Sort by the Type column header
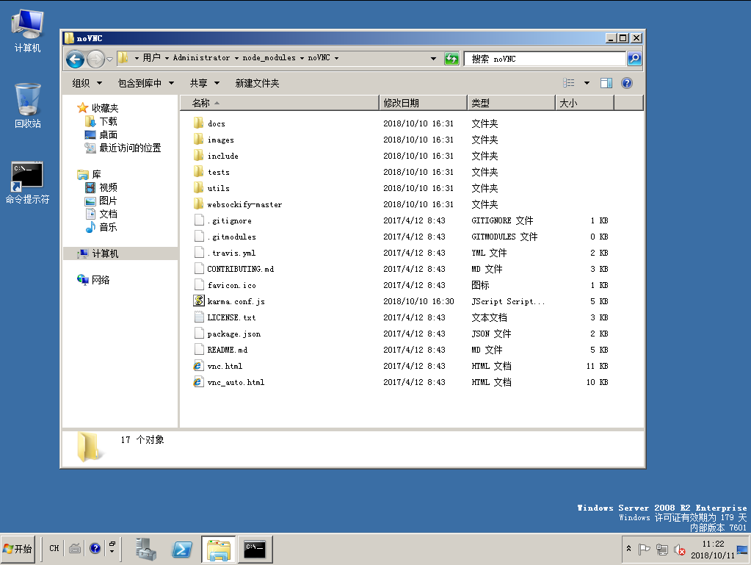The image size is (751, 565). click(511, 103)
